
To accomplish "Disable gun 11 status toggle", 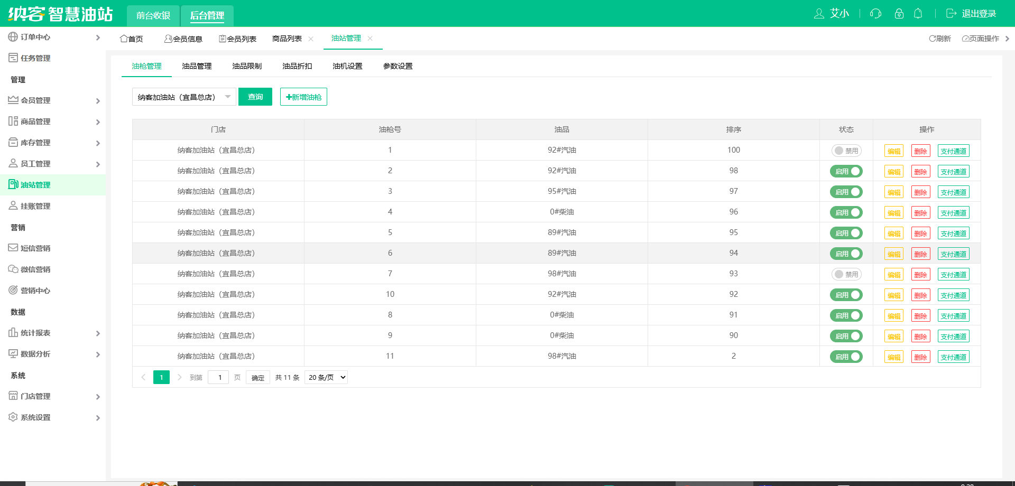I will 846,357.
